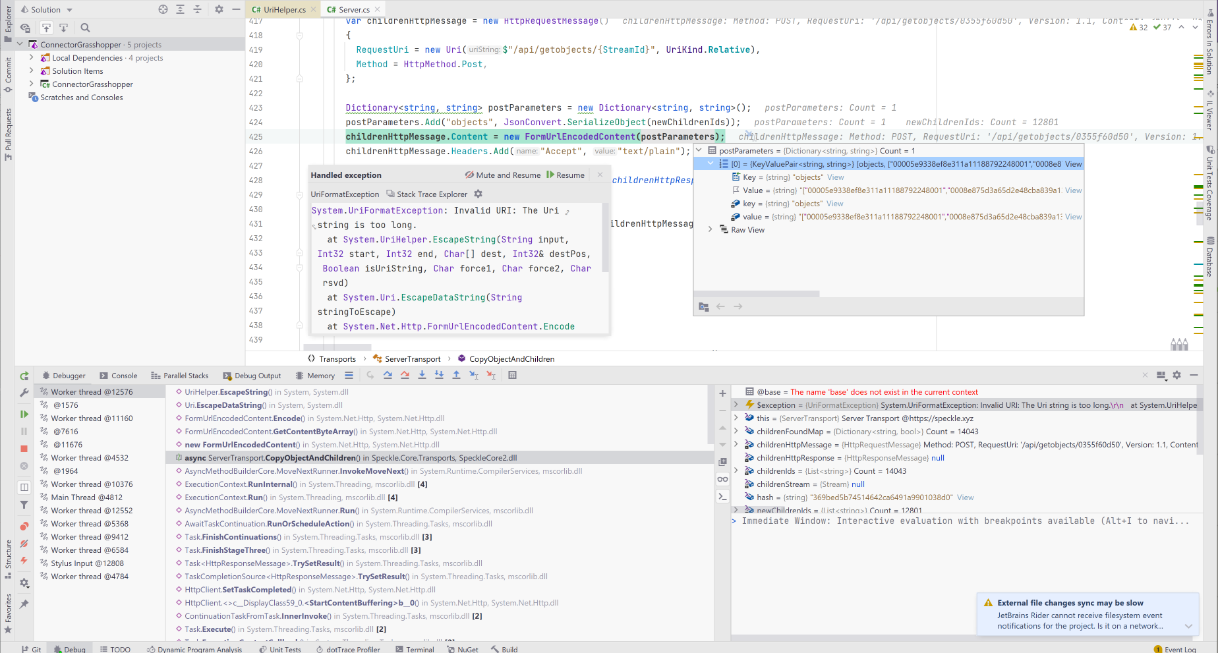Click the View link next to hash variable
The height and width of the screenshot is (653, 1218).
[965, 497]
